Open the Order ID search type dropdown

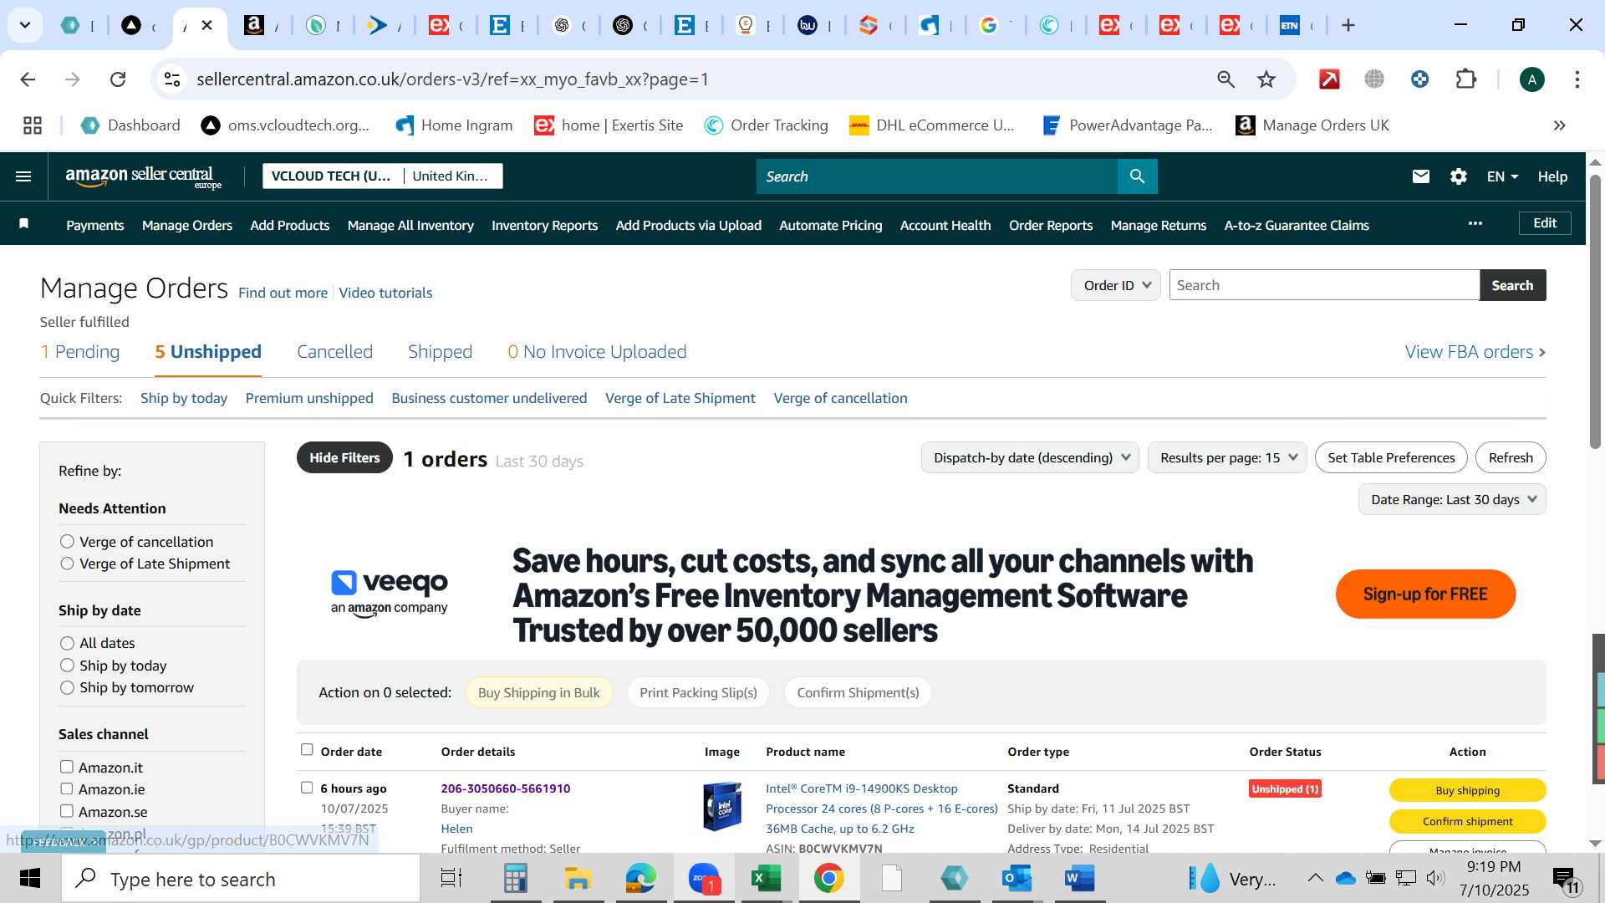point(1115,285)
